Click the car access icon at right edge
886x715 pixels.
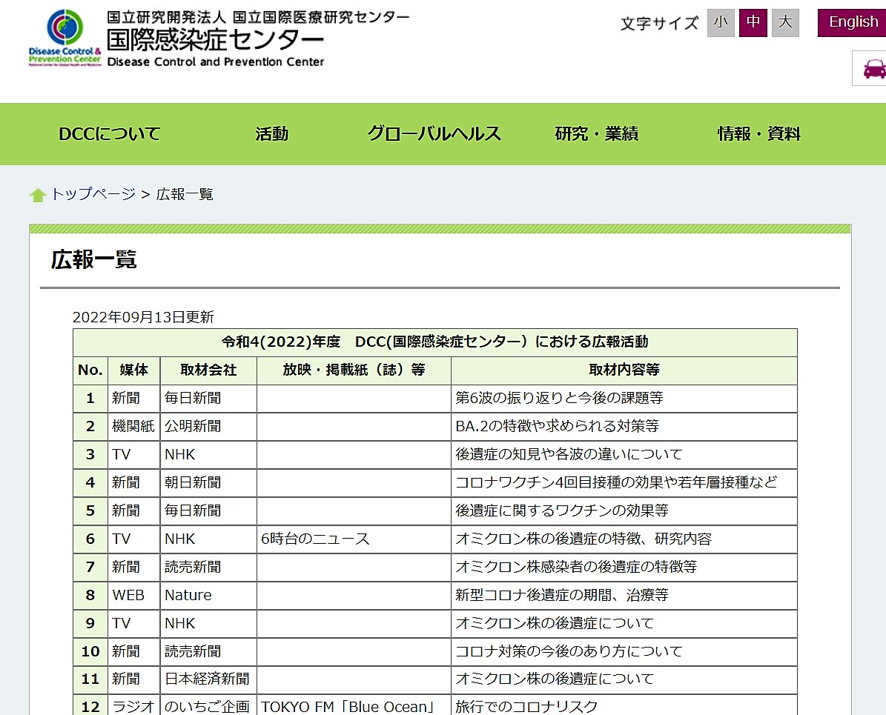click(873, 68)
